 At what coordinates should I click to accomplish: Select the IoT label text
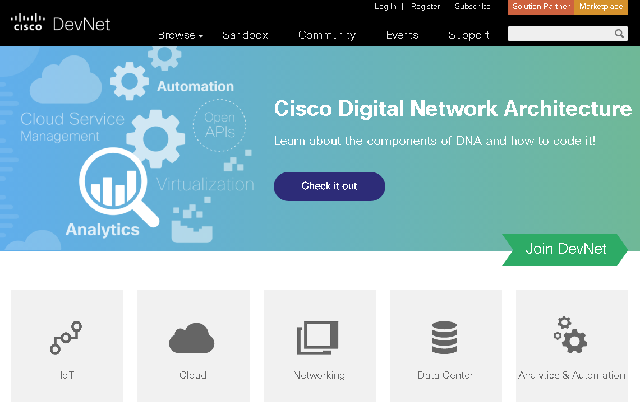click(x=67, y=375)
